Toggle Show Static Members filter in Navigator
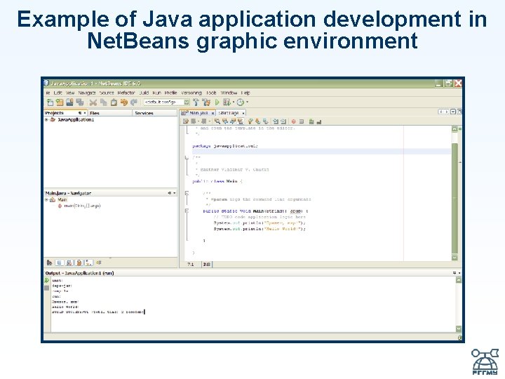Viewport: 505px width, 379px height. pos(69,262)
